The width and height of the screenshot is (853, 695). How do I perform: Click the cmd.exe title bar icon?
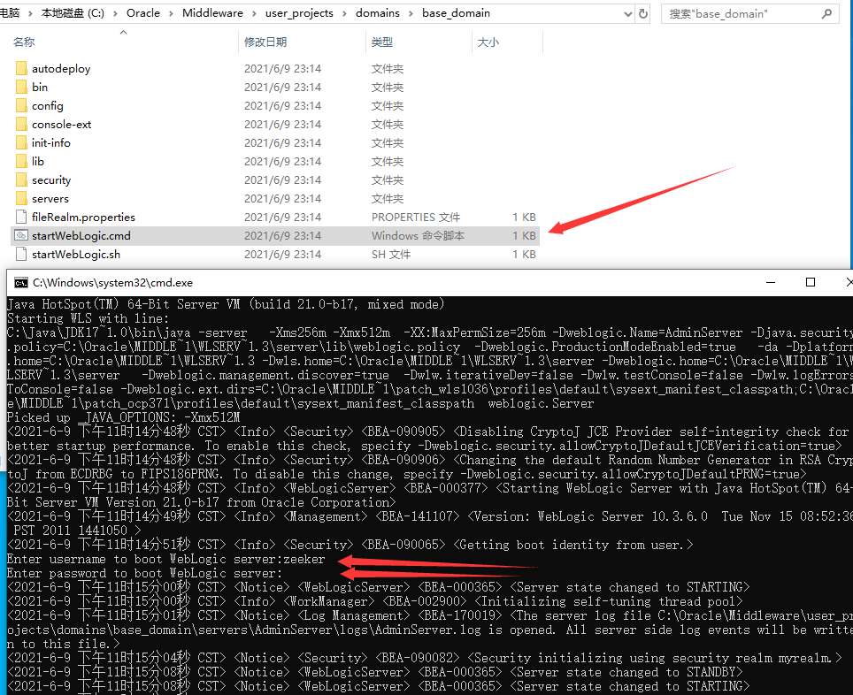coord(21,283)
